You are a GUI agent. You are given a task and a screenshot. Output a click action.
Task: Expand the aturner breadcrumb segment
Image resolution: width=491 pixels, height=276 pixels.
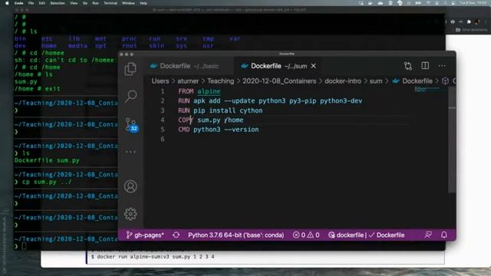click(188, 81)
